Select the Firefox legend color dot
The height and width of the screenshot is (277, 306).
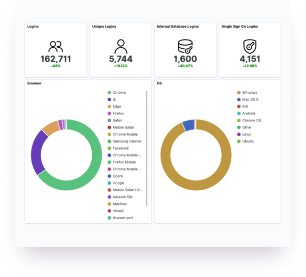pyautogui.click(x=109, y=114)
